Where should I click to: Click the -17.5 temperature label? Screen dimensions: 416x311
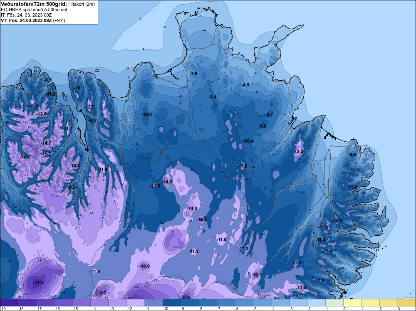pos(38,283)
